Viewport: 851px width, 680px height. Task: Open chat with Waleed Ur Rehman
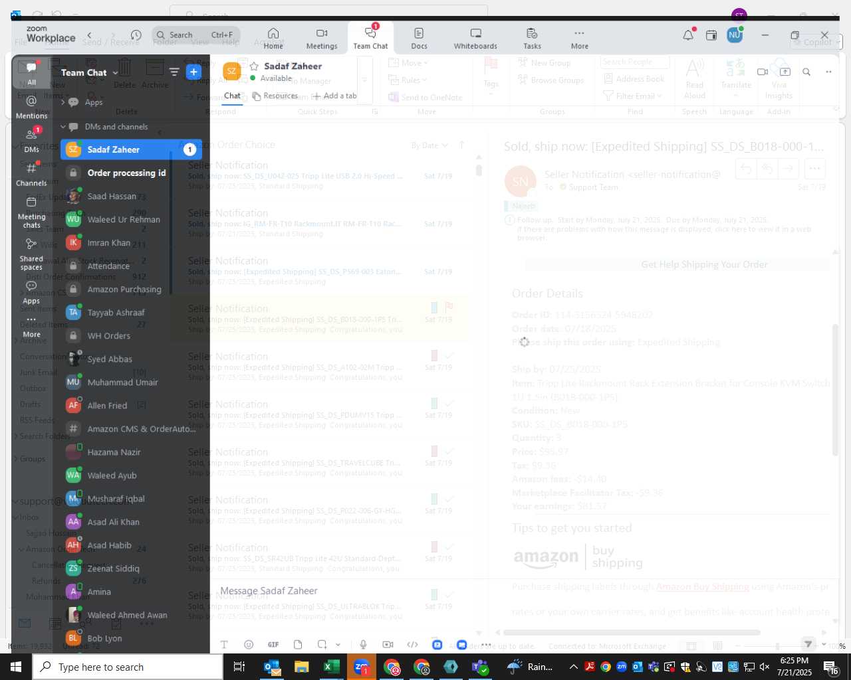(131, 219)
